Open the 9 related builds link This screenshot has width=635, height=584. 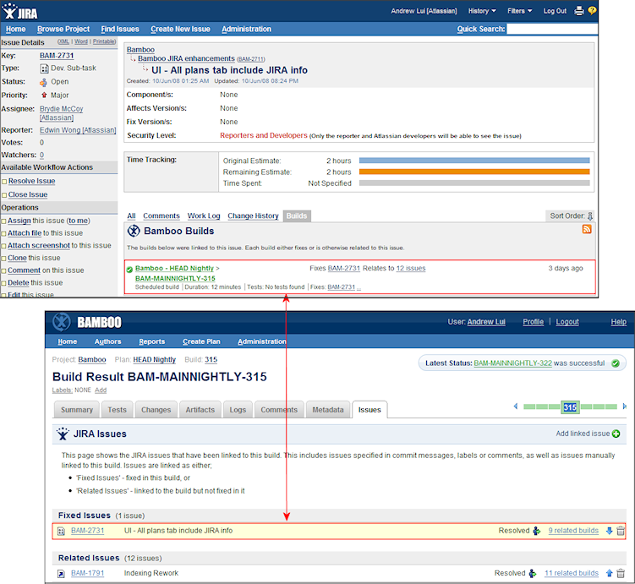(573, 531)
